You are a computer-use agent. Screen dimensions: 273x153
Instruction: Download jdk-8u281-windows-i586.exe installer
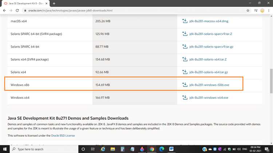coord(209,85)
